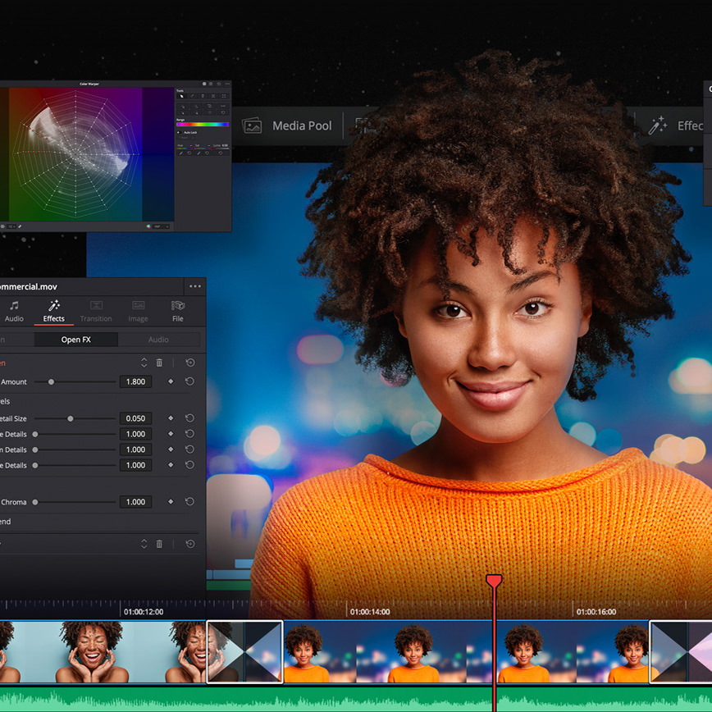712x712 pixels.
Task: Toggle the keyframe diamond next to Chroma
Action: (170, 501)
